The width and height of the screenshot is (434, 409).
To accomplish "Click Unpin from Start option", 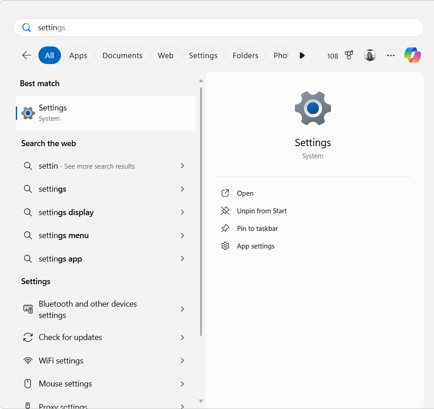I will tap(261, 211).
